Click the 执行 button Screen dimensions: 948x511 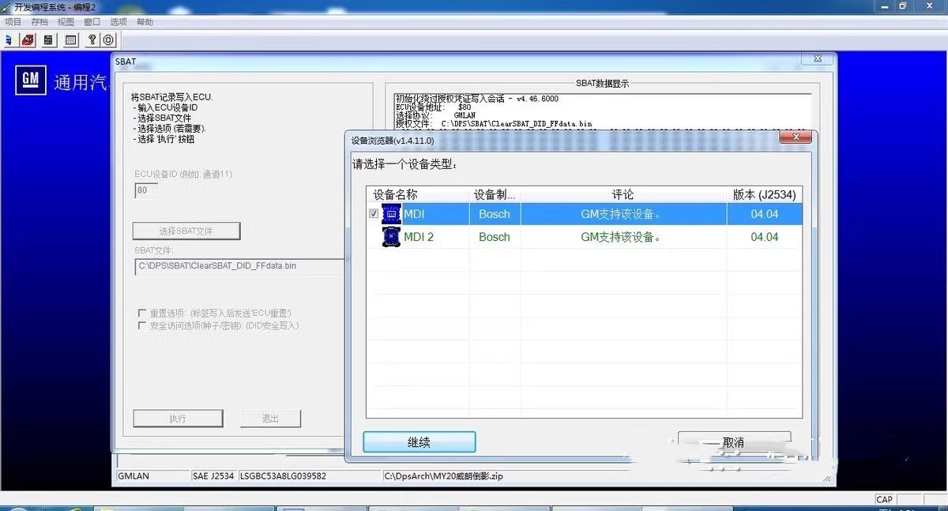(x=178, y=419)
